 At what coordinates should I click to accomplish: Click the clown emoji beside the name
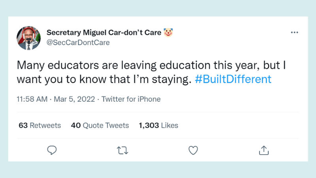coord(169,32)
